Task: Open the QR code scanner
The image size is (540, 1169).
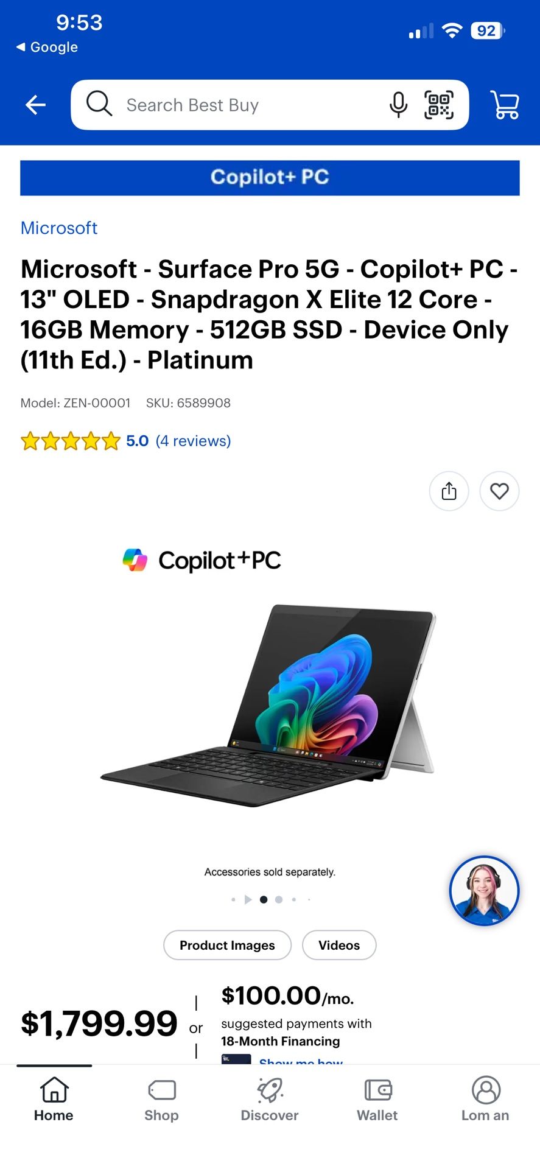Action: (439, 105)
